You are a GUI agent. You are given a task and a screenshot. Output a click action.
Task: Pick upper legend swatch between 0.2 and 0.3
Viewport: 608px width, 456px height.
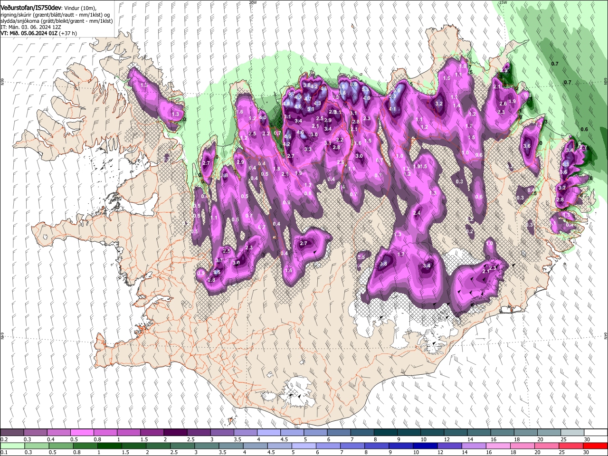(x=12, y=433)
